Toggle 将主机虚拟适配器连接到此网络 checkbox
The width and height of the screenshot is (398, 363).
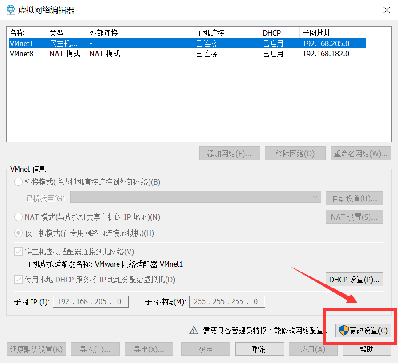point(18,252)
